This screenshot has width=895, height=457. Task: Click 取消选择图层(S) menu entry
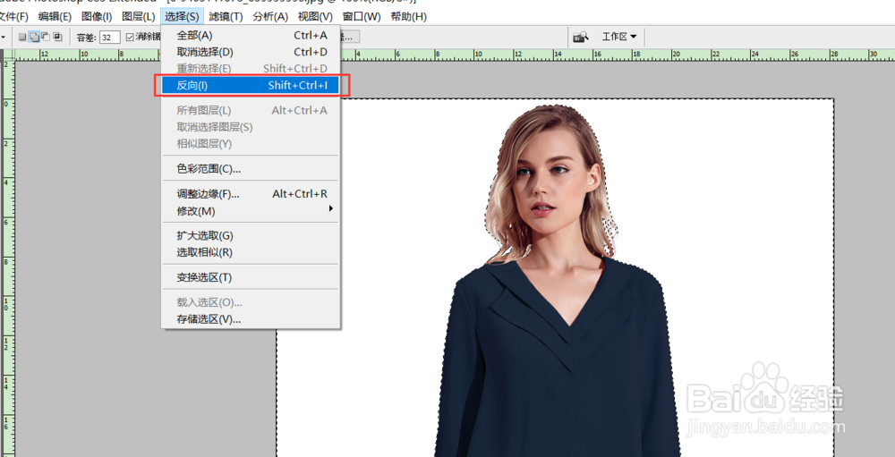251,127
